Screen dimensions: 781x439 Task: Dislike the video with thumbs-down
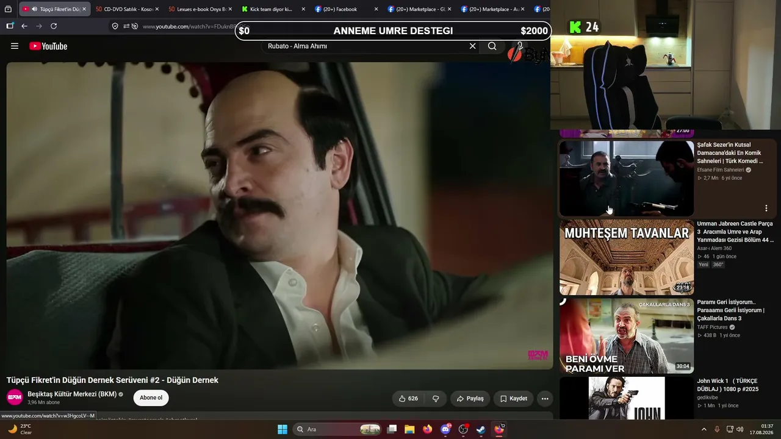click(x=436, y=399)
